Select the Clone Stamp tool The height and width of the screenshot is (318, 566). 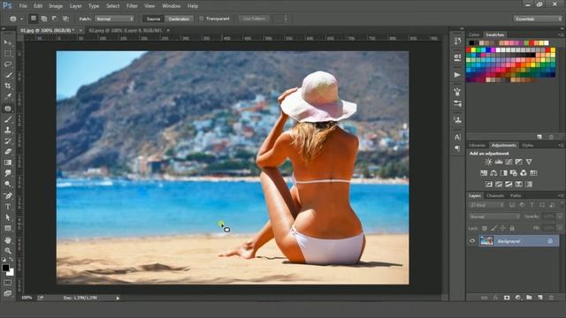click(x=8, y=130)
